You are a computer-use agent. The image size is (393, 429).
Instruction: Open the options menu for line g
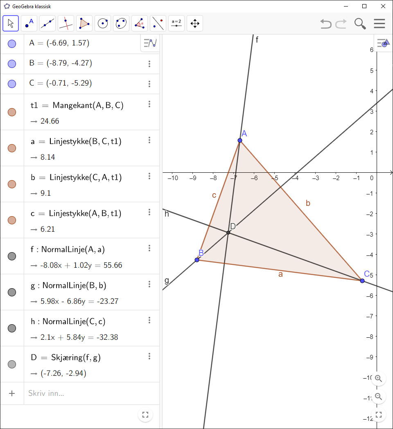coord(149,284)
